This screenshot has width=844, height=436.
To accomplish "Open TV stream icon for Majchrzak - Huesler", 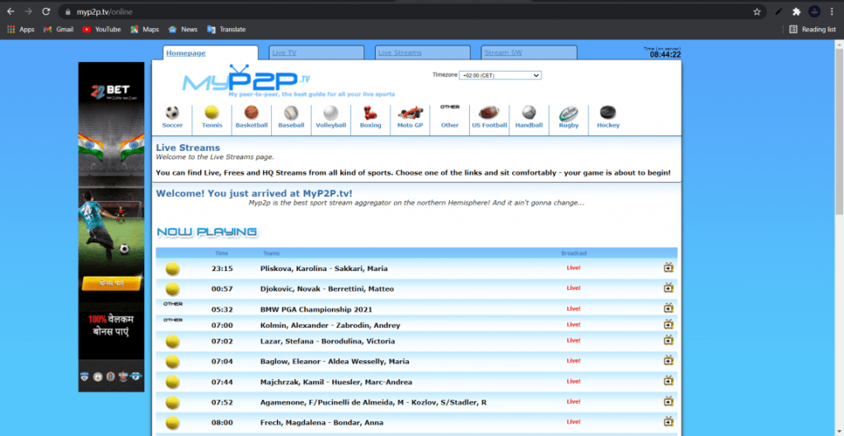I will pyautogui.click(x=668, y=381).
